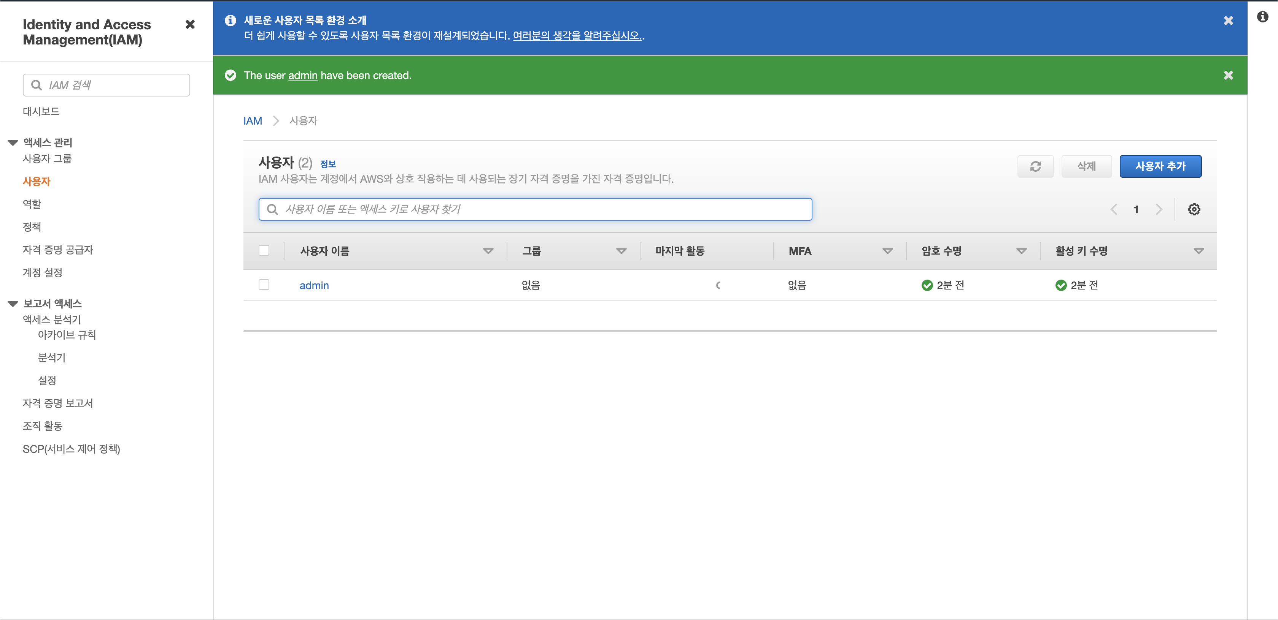
Task: Focus the user name or access key search field
Action: [535, 209]
